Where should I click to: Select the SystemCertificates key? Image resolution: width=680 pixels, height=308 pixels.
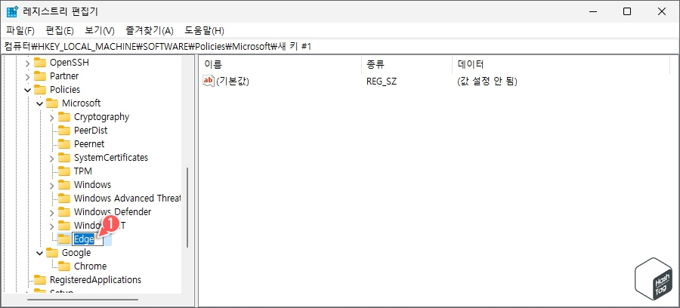point(111,157)
